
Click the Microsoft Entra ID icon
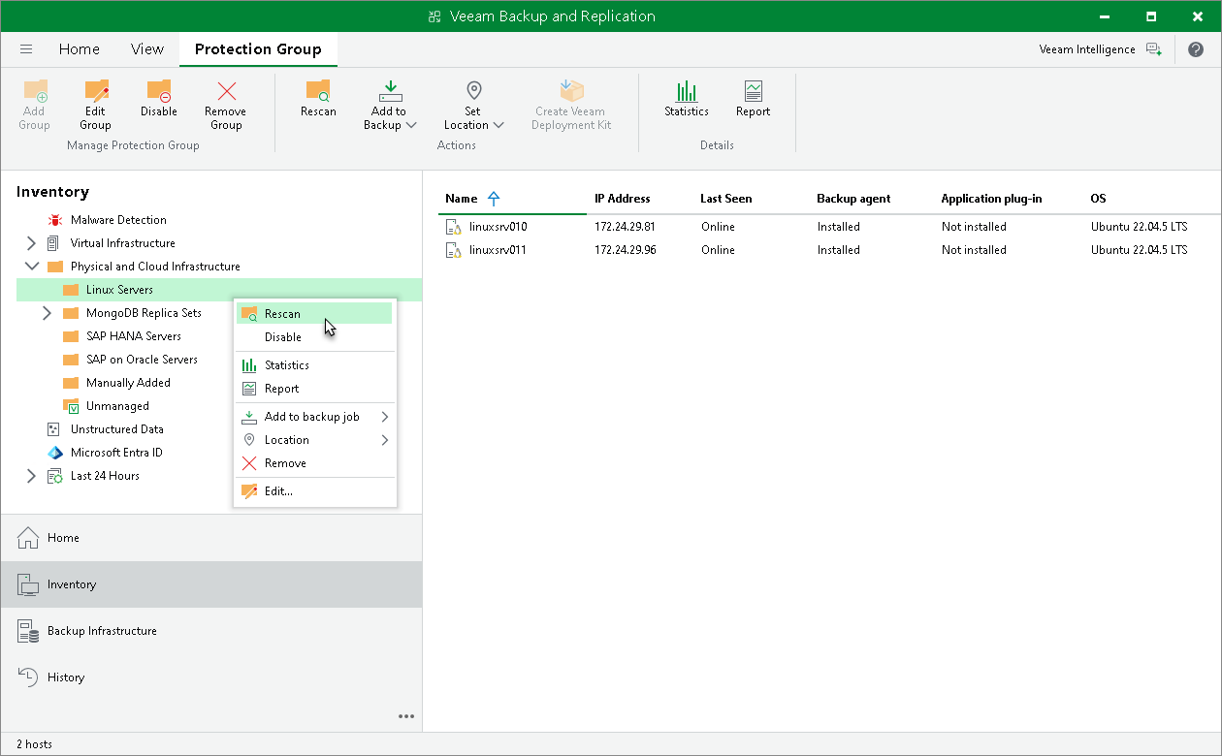[x=54, y=453]
